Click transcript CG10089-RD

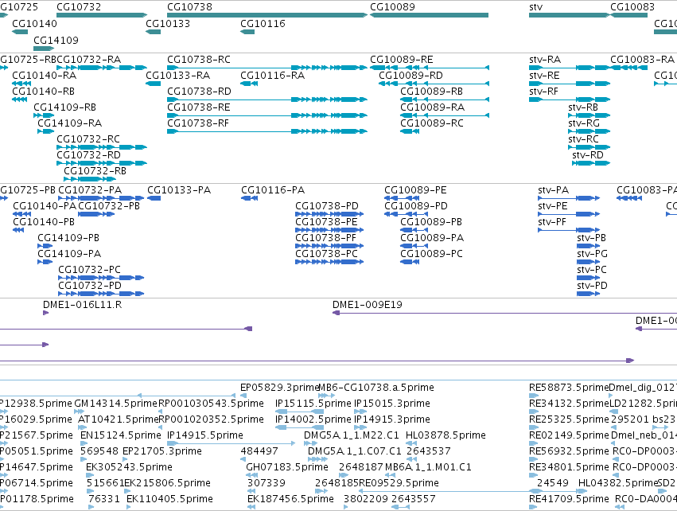click(410, 75)
